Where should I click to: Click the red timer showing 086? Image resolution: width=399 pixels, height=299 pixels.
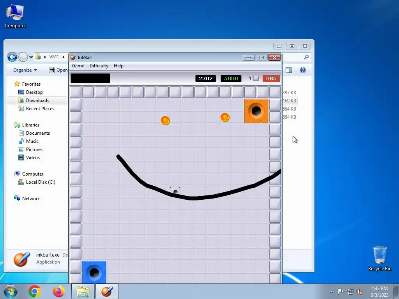pyautogui.click(x=271, y=78)
